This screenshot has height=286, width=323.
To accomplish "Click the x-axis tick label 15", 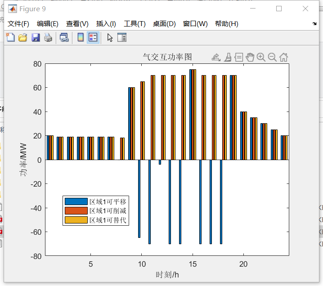I will click(x=193, y=264).
